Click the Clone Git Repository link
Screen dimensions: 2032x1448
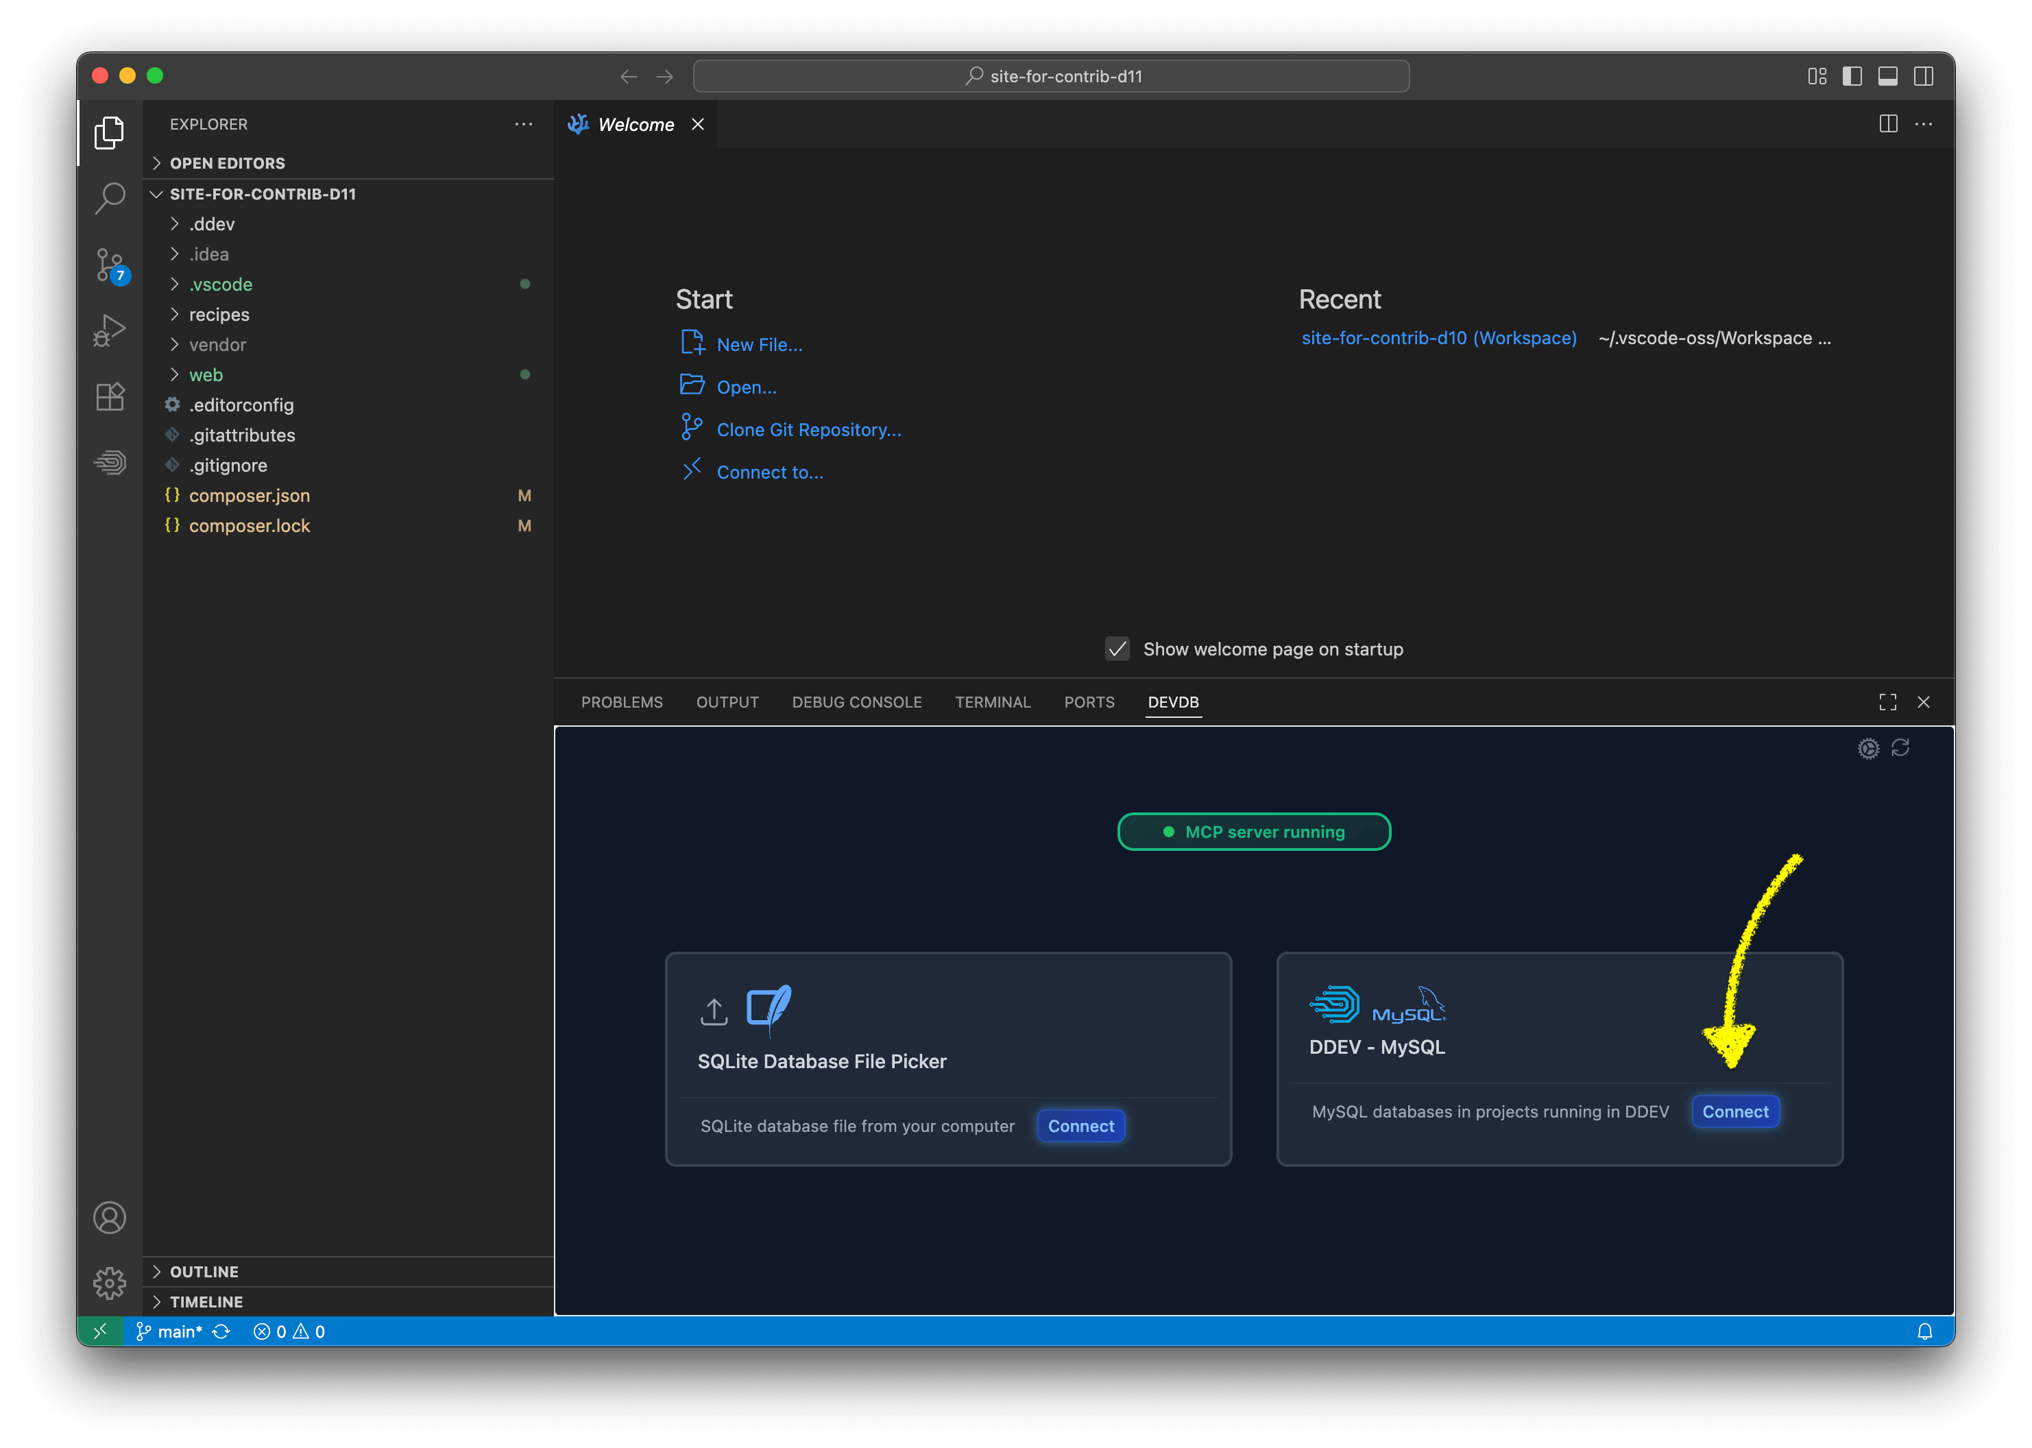coord(808,430)
